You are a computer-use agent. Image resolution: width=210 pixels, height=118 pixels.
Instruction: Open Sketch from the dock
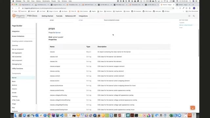tap(78, 115)
